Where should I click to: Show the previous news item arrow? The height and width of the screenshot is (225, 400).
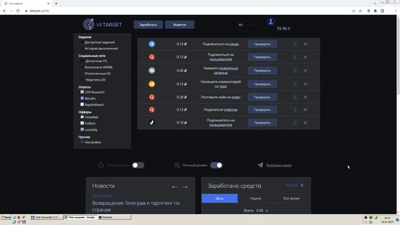pos(174,187)
